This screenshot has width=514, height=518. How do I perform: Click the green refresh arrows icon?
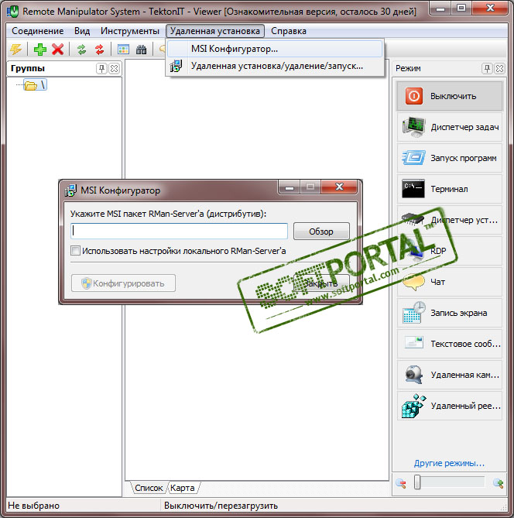coord(81,50)
